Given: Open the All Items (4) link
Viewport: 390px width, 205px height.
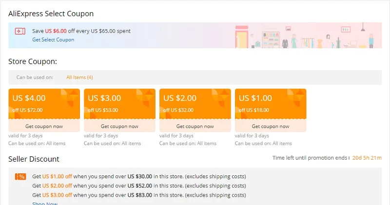Looking at the screenshot, I should 79,77.
